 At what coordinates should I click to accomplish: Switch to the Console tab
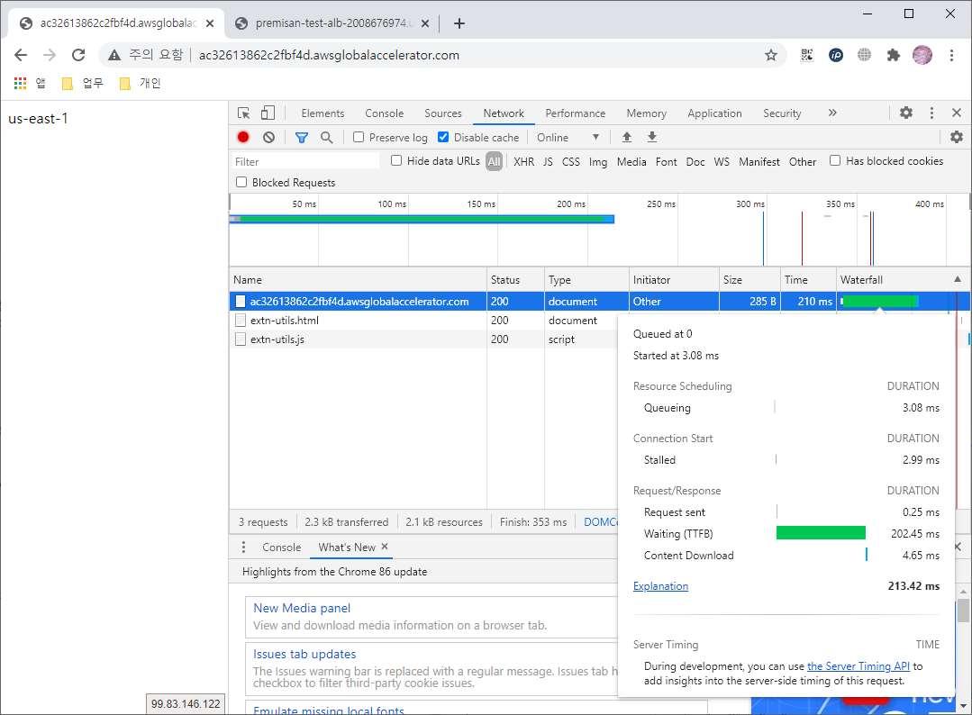click(384, 113)
